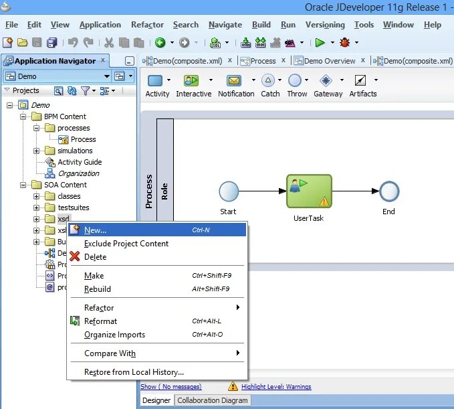This screenshot has width=454, height=409.
Task: Open the File menu
Action: point(11,25)
